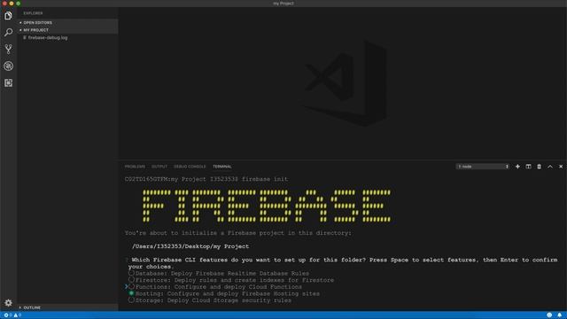Open the feedback smiley in status bar
This screenshot has width=567, height=319.
click(549, 315)
